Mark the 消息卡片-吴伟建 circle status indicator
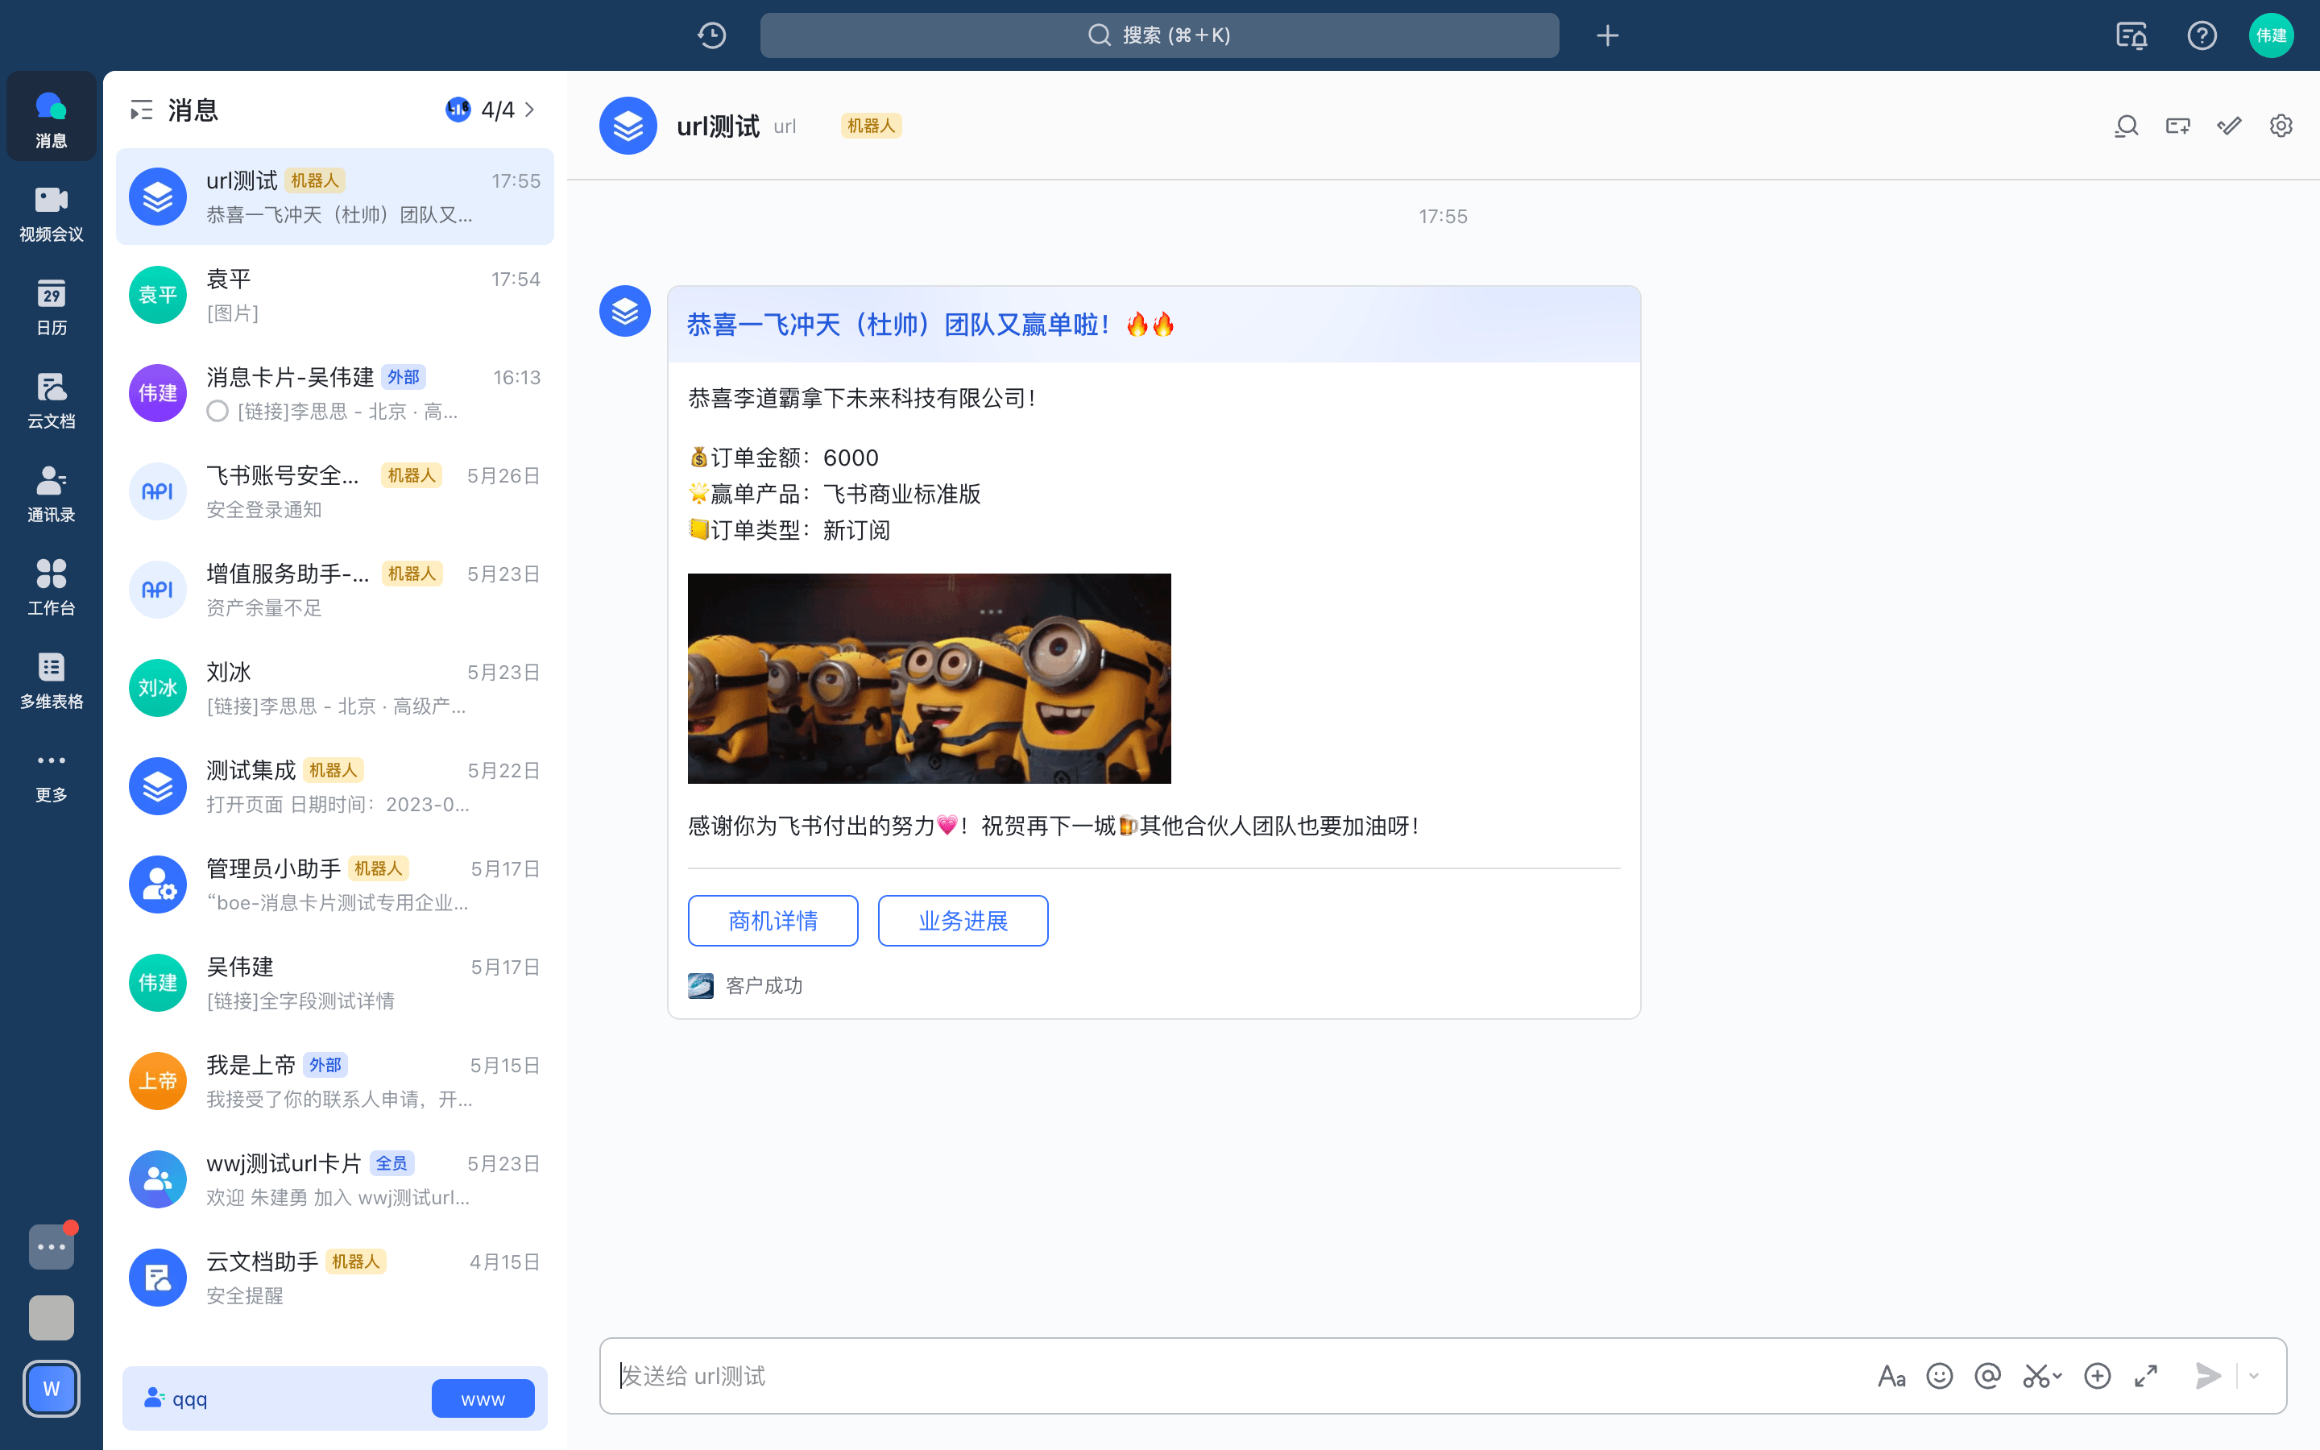The width and height of the screenshot is (2320, 1450). click(217, 412)
